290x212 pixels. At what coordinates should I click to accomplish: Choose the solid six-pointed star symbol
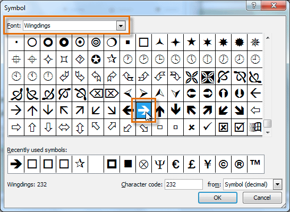tap(207, 43)
